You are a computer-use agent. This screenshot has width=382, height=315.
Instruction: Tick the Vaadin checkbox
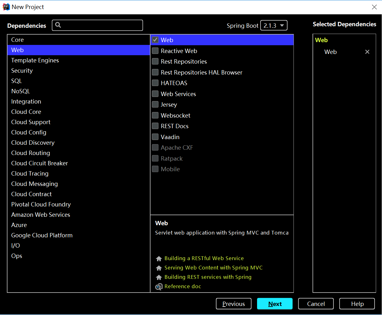pos(155,137)
